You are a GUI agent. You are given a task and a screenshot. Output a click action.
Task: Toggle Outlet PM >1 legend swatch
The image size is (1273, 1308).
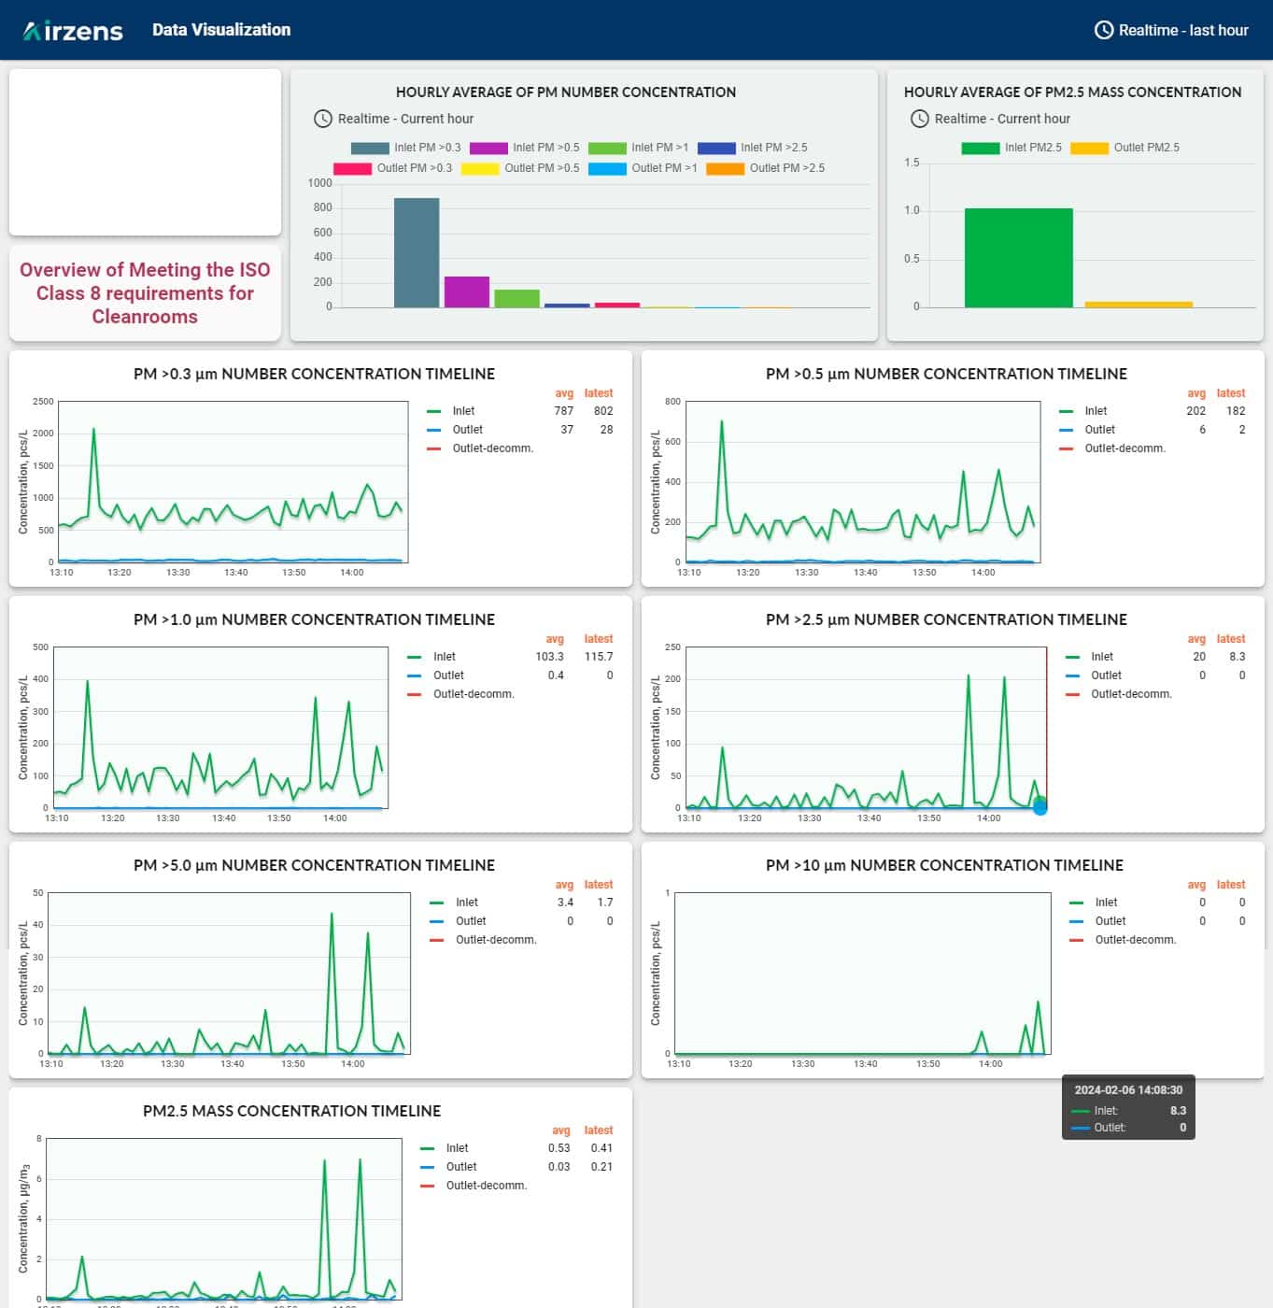pos(607,168)
